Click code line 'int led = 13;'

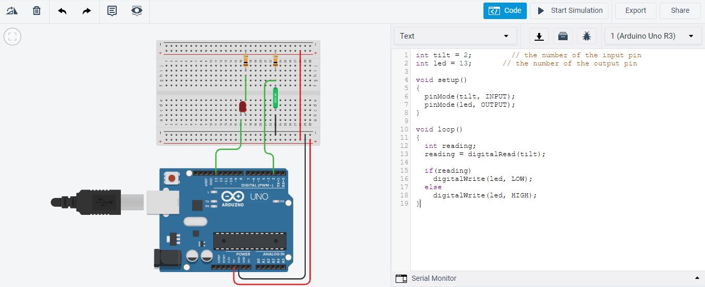coord(444,63)
